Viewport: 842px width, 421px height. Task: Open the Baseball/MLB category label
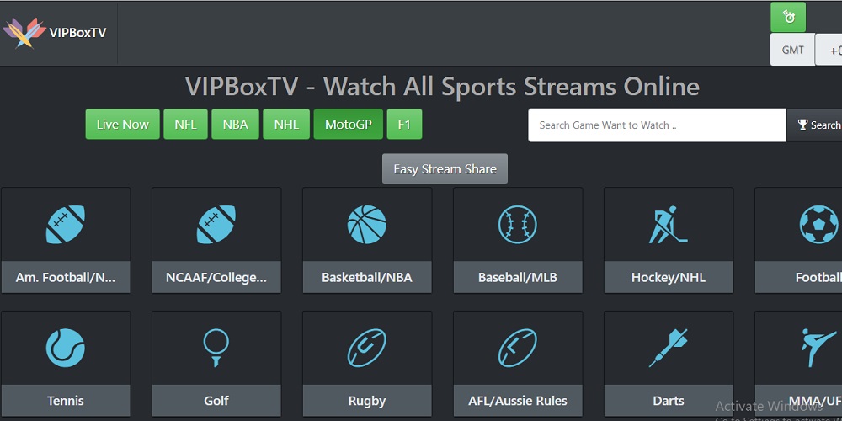point(518,278)
